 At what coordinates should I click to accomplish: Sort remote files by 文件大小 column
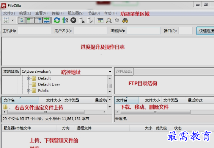[x=150, y=100]
